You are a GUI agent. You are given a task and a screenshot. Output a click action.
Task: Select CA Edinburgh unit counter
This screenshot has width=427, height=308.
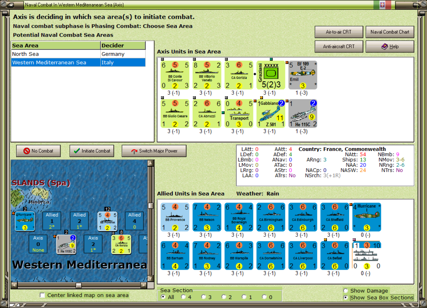(303, 217)
